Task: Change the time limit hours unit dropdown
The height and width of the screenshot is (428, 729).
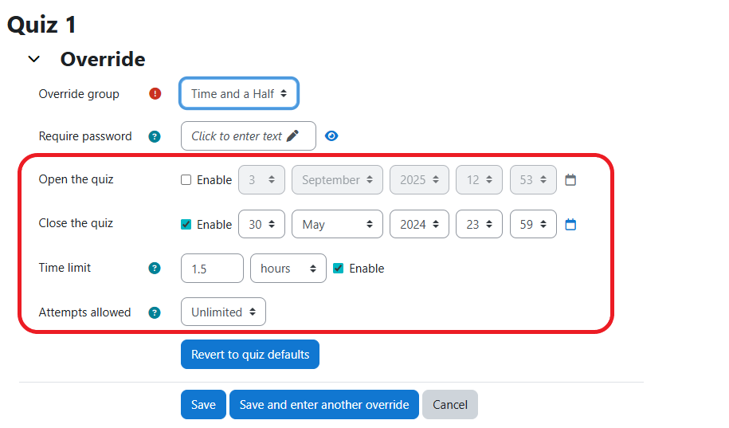Action: [288, 269]
